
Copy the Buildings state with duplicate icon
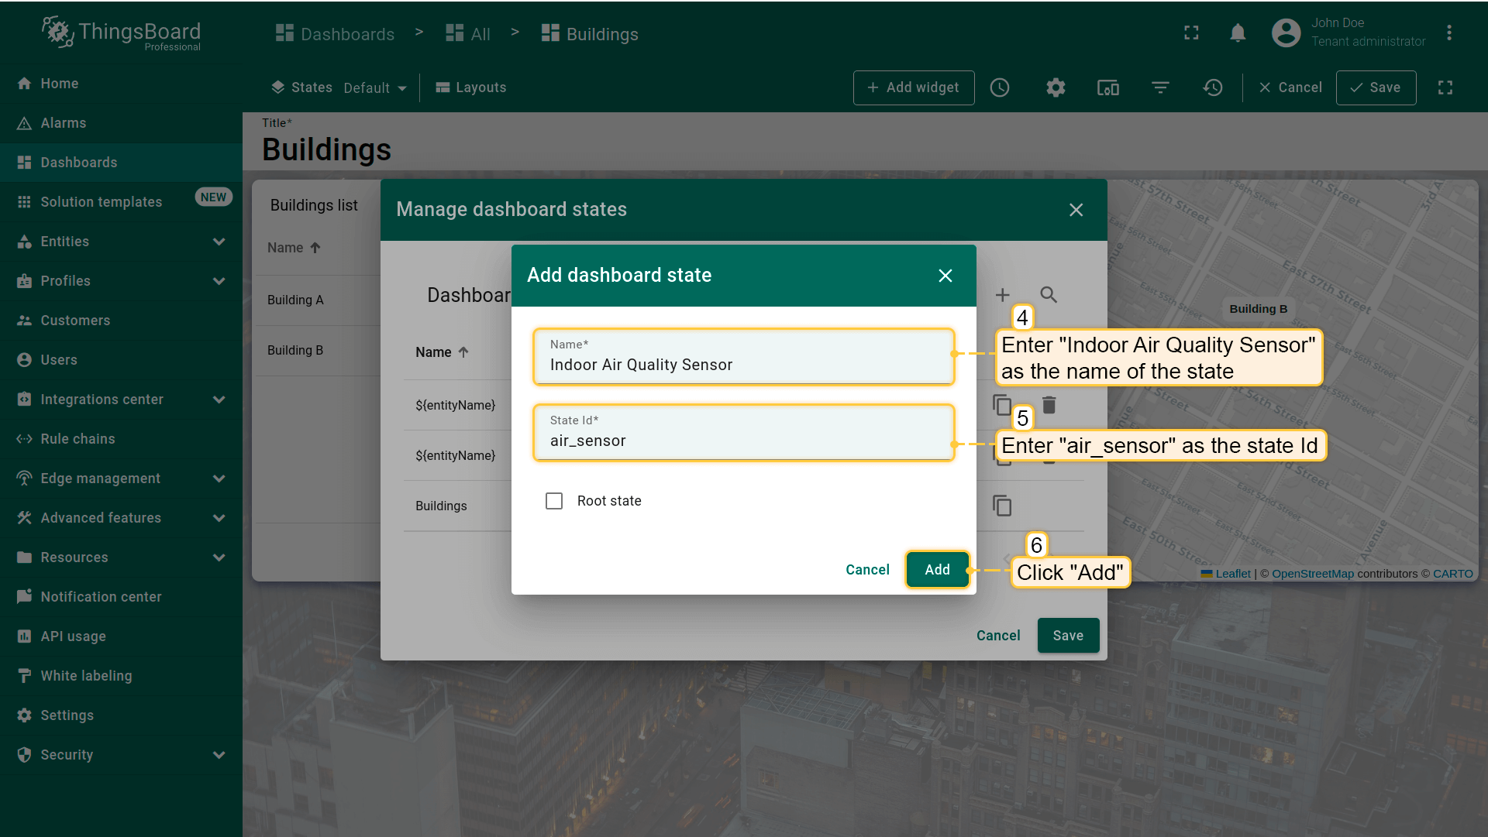pyautogui.click(x=1002, y=506)
